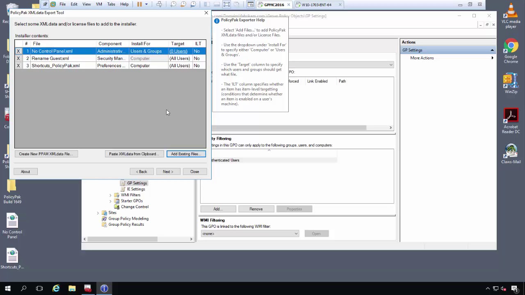525x295 pixels.
Task: Click the revert to snapshot icon
Action: 183,5
